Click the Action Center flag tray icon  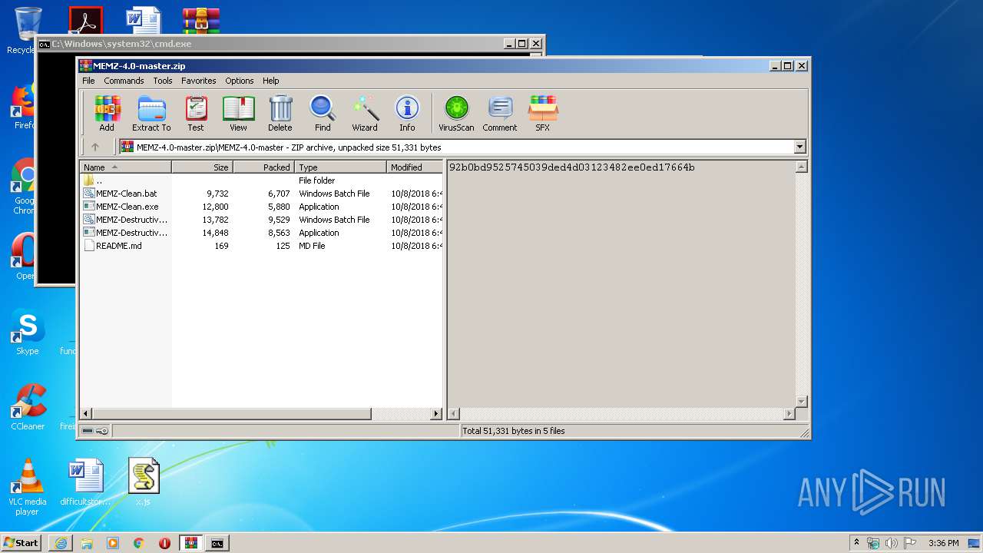click(910, 543)
